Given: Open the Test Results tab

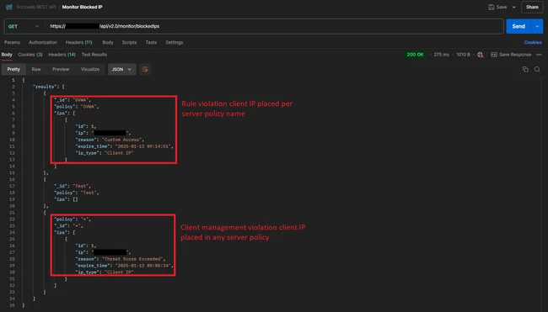Looking at the screenshot, I should (x=94, y=55).
